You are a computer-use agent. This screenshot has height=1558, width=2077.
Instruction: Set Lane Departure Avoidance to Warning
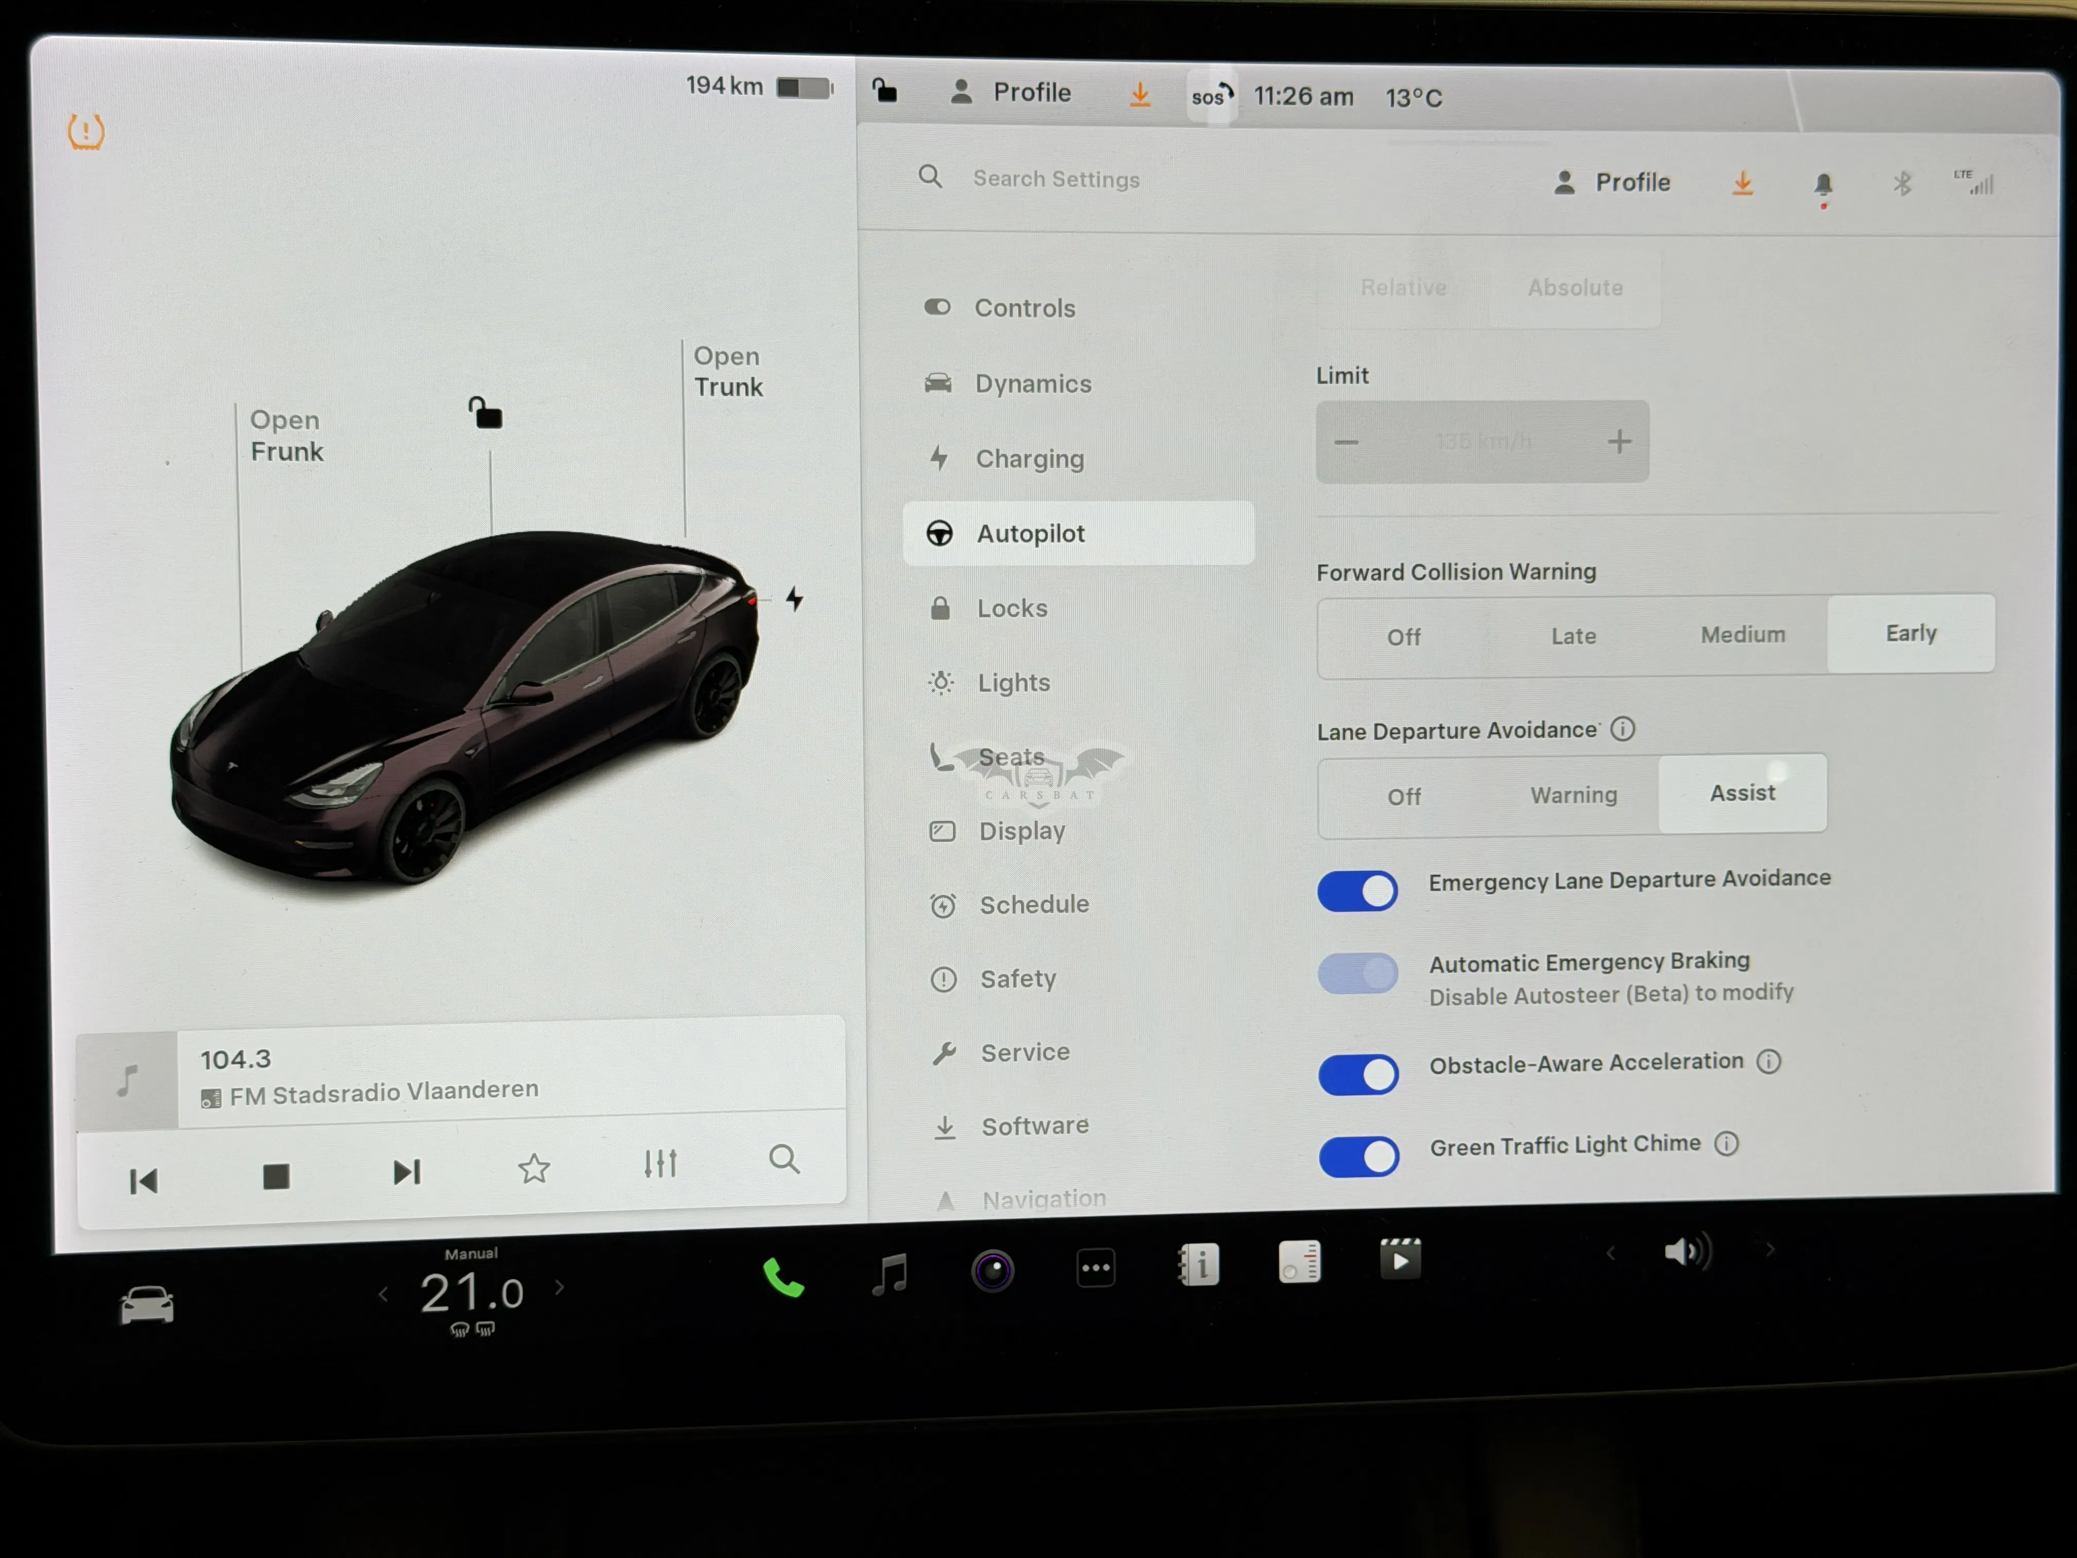[x=1574, y=795]
